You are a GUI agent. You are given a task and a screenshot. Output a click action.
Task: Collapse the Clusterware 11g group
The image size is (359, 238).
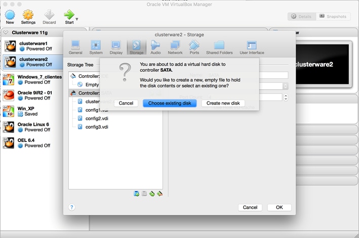tap(6, 32)
